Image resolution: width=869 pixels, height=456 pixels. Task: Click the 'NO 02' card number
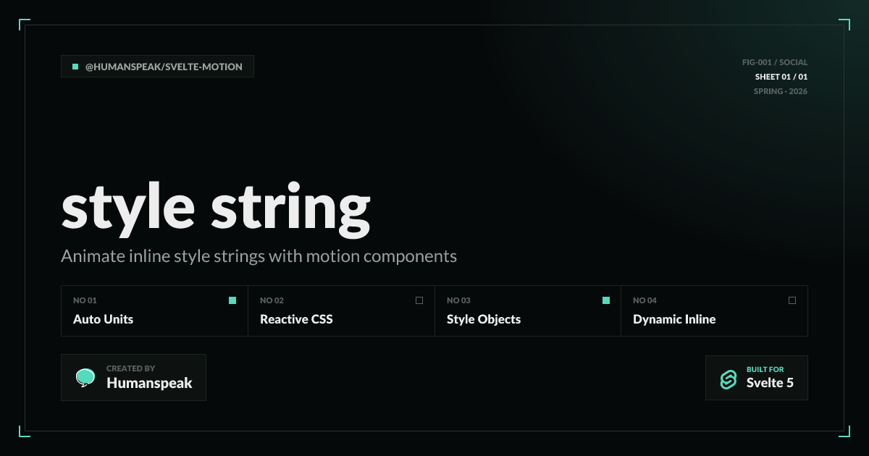(x=272, y=300)
